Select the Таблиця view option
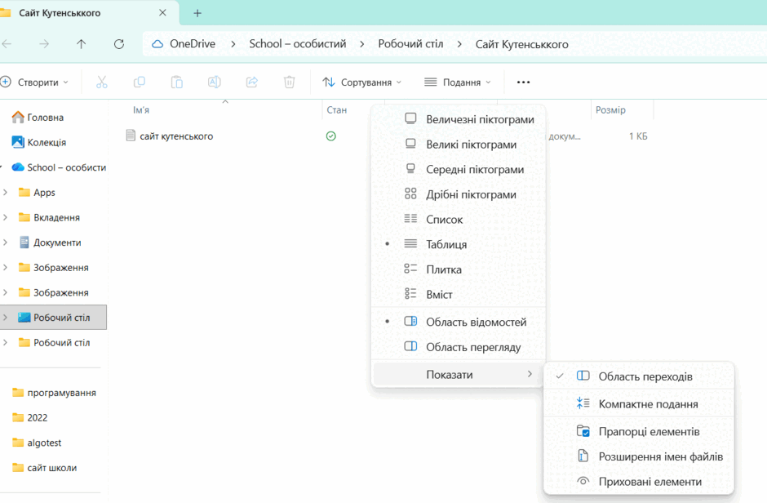The image size is (767, 503). coord(459,244)
